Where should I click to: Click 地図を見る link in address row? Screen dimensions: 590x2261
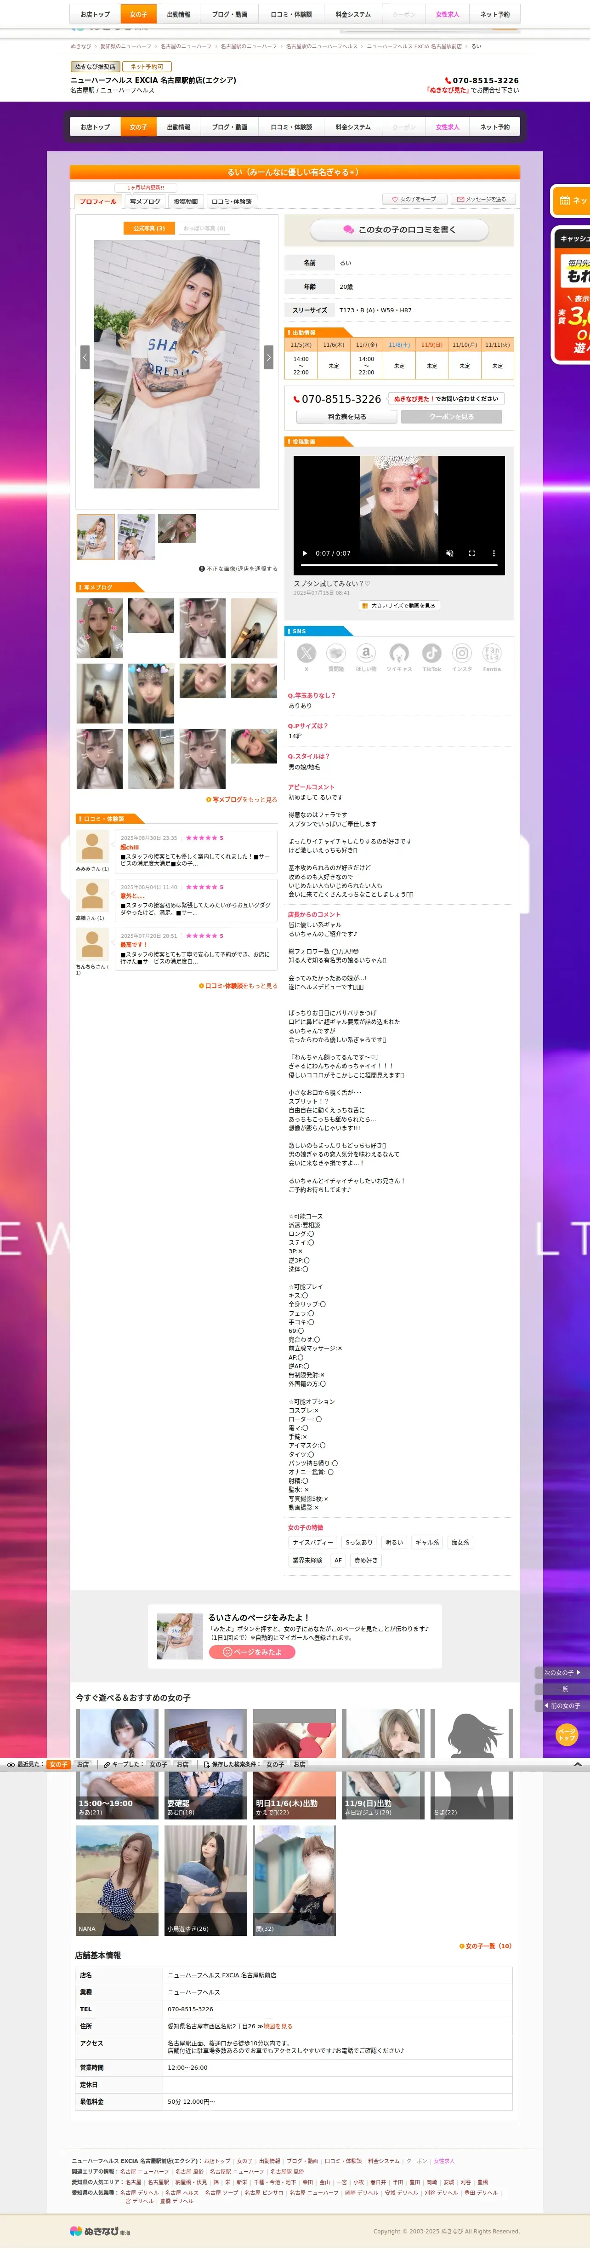[278, 2026]
